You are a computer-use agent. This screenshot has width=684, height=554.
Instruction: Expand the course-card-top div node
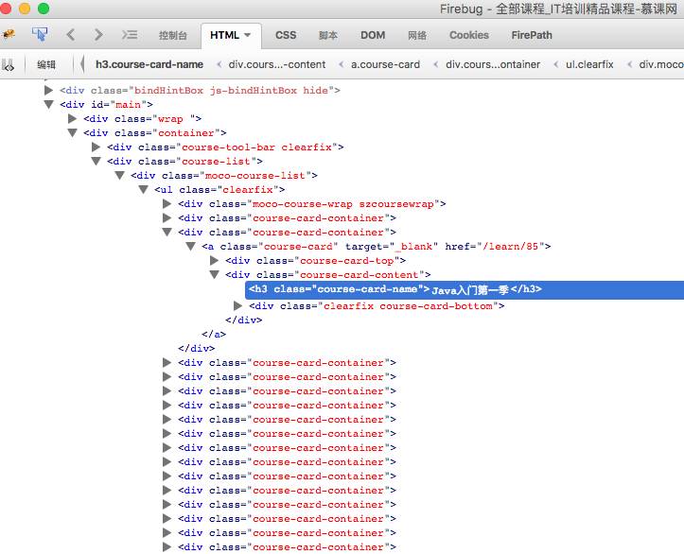(x=214, y=260)
